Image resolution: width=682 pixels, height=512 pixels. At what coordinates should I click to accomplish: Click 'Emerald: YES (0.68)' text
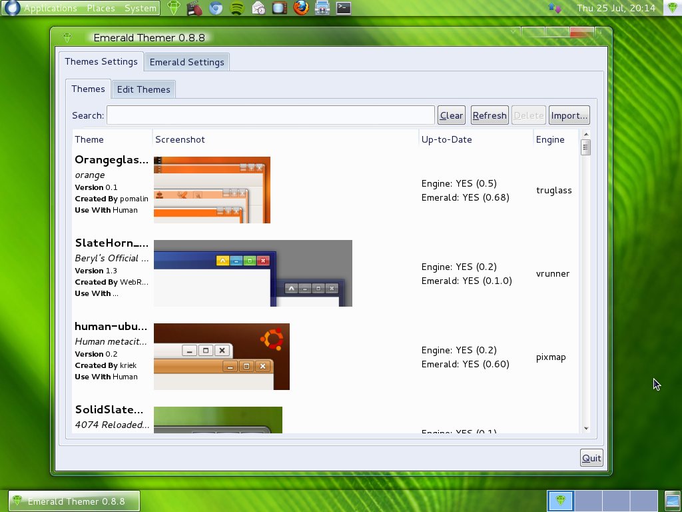coord(466,197)
